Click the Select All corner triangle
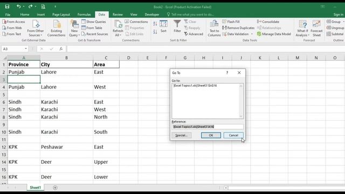 click(x=4, y=58)
